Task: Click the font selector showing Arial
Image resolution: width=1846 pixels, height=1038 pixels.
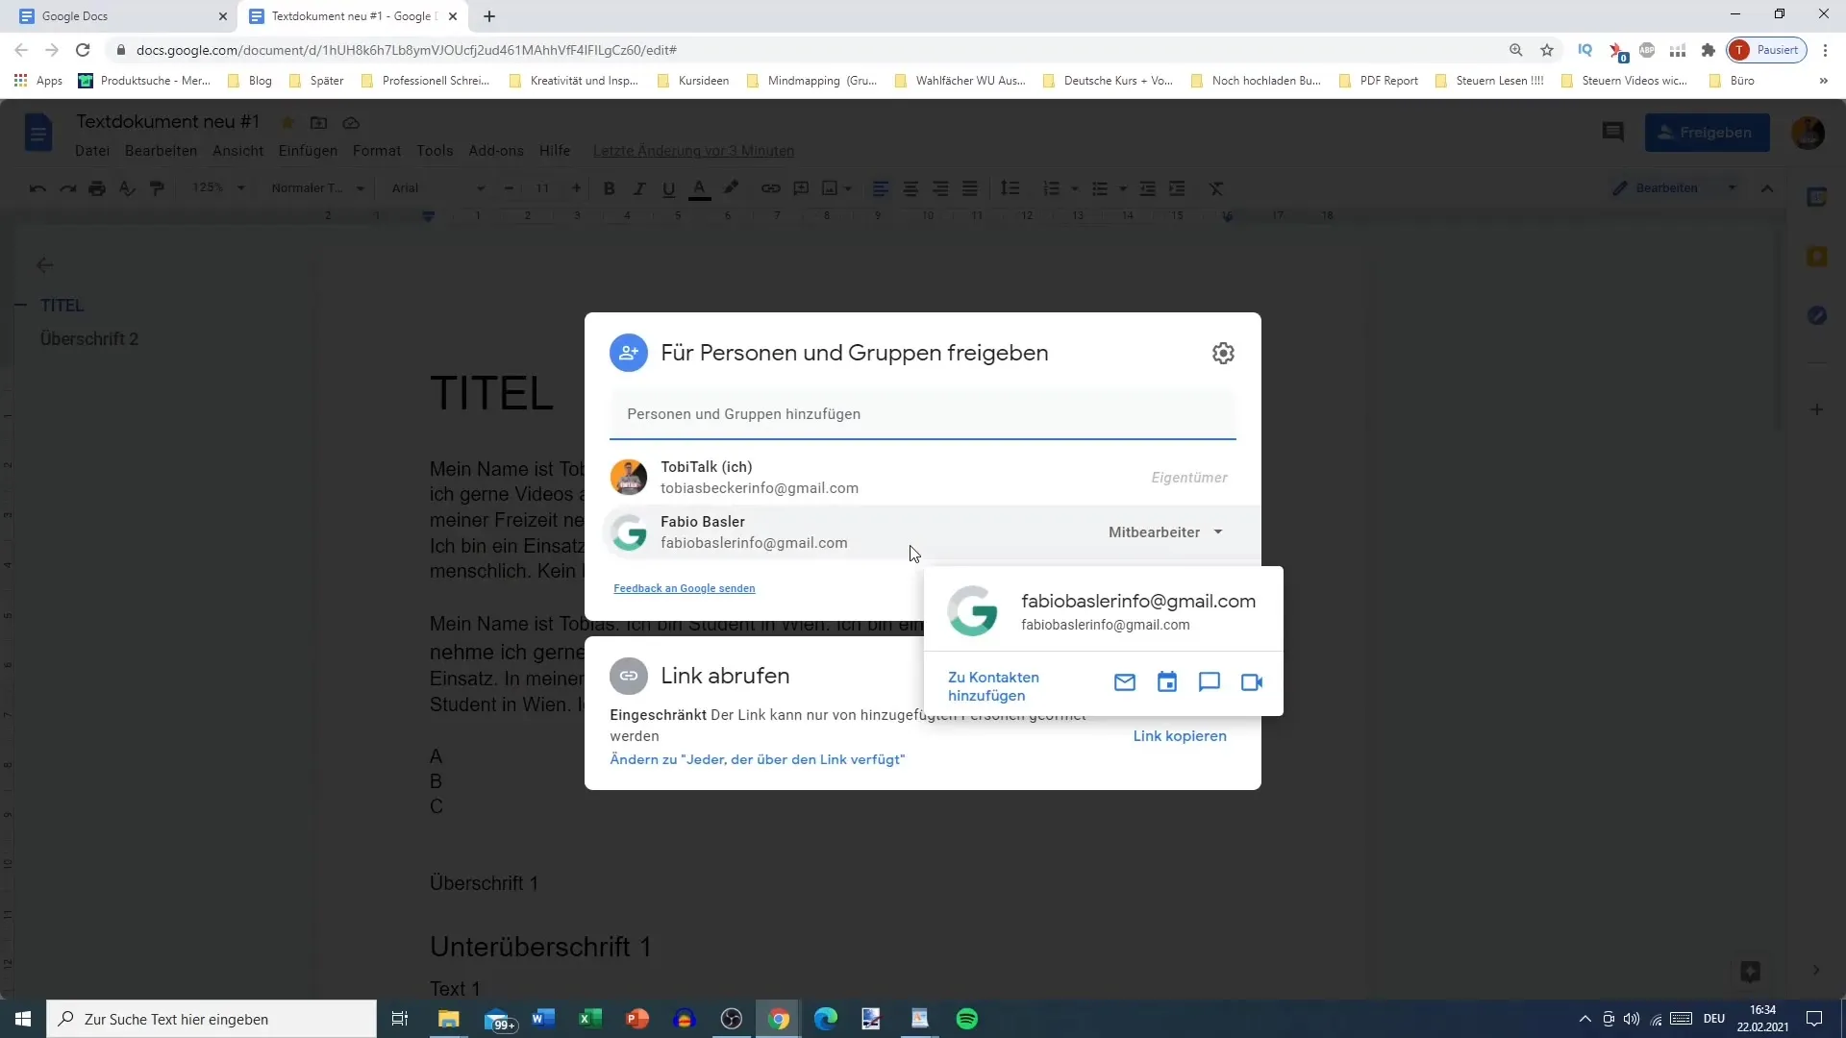Action: [x=433, y=187]
